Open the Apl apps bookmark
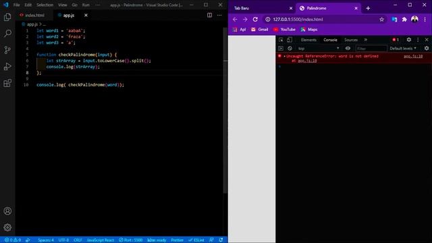This screenshot has height=243, width=432. (x=239, y=30)
